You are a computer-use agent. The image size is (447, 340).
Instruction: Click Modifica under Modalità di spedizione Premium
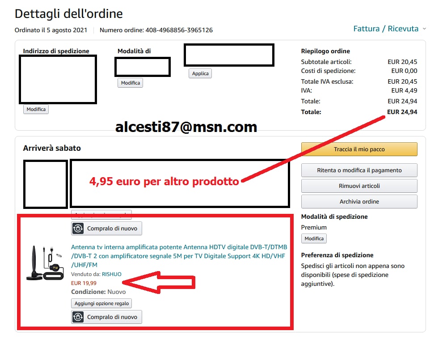[x=314, y=238]
